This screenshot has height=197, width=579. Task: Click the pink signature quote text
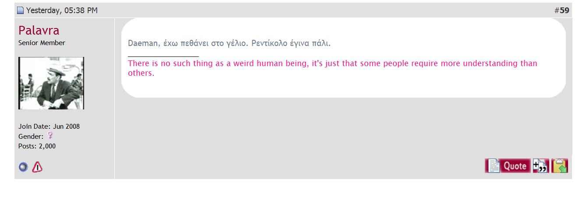coord(332,68)
